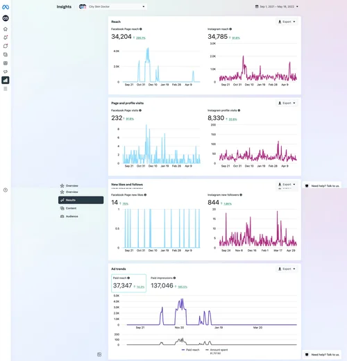Image resolution: width=347 pixels, height=361 pixels.
Task: Show info for Instagram new followers
Action: click(x=241, y=195)
